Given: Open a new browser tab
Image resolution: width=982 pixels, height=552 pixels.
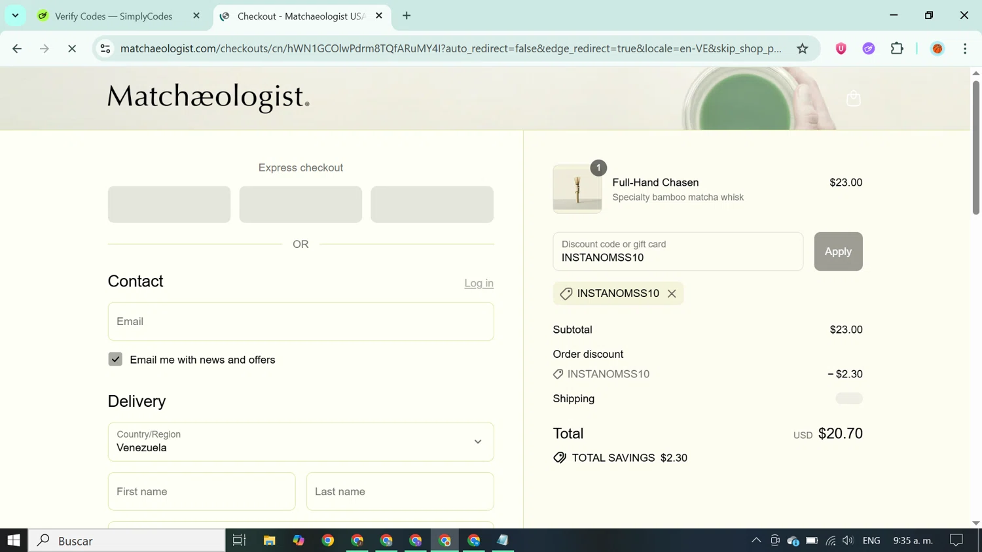Looking at the screenshot, I should [x=407, y=16].
